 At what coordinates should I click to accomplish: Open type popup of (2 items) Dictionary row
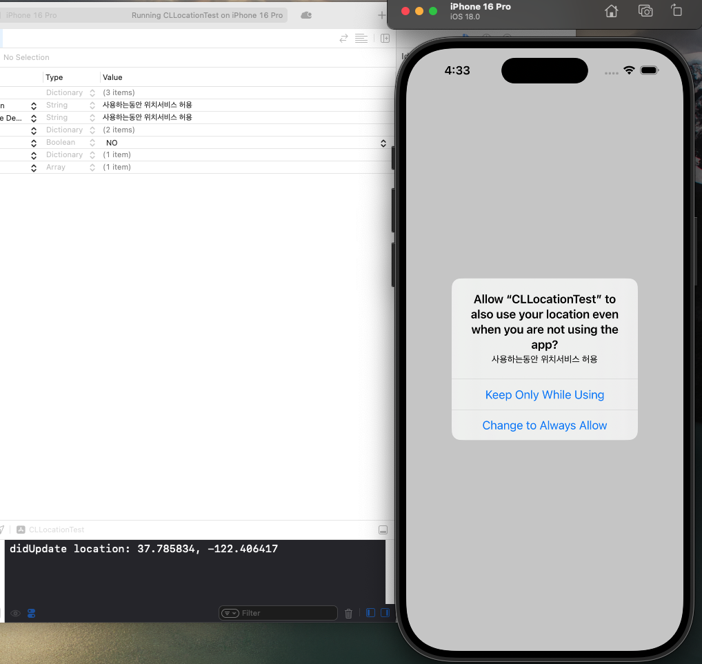click(92, 130)
